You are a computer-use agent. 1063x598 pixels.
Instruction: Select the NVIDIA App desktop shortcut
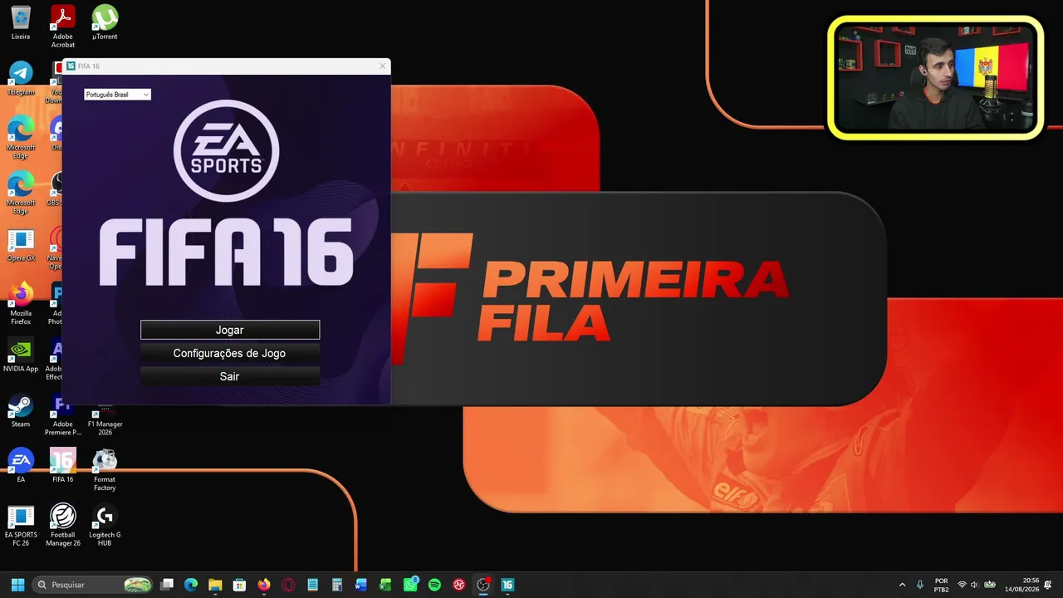(x=21, y=355)
